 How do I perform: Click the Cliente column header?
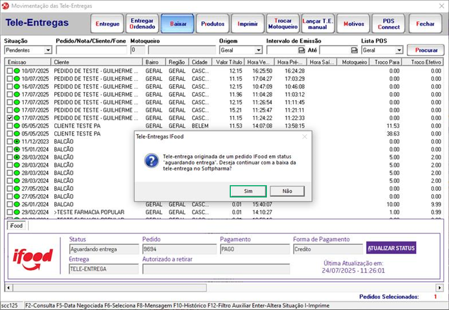[x=97, y=62]
